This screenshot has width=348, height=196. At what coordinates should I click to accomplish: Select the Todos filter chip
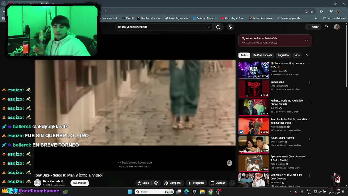tap(244, 55)
